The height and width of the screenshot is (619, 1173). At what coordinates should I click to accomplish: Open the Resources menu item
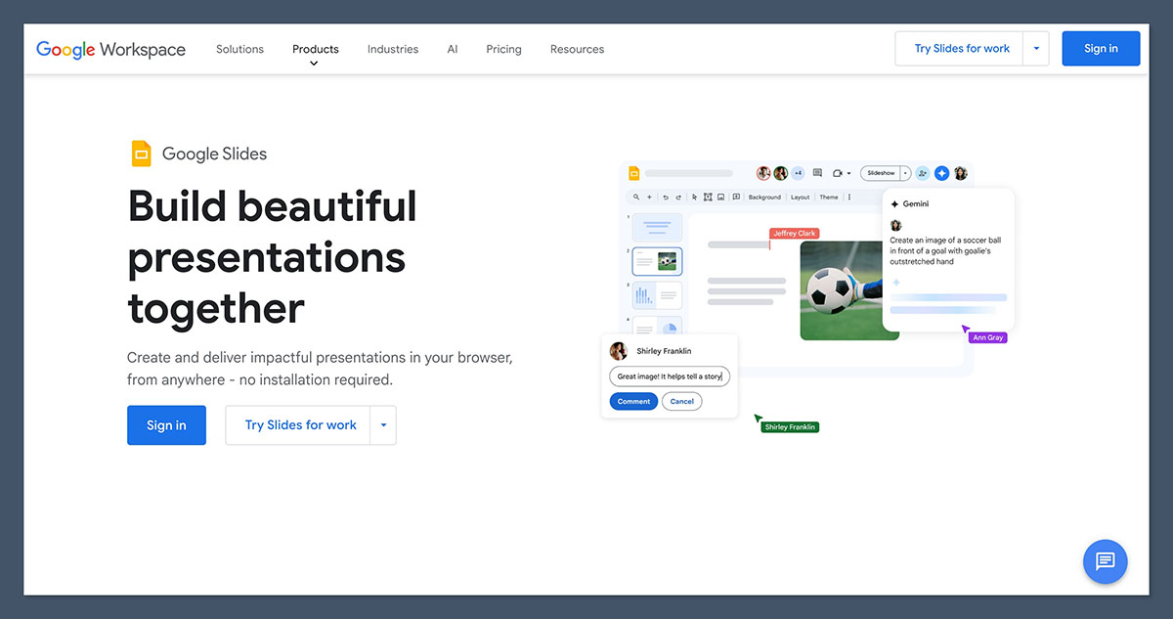click(577, 49)
